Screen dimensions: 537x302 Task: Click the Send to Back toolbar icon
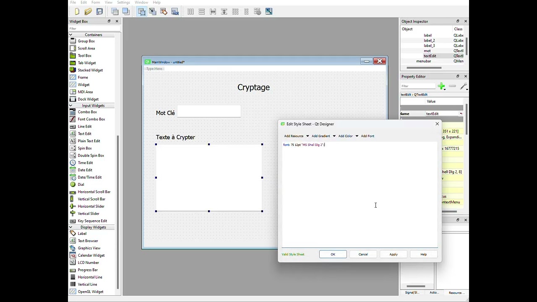tap(115, 12)
